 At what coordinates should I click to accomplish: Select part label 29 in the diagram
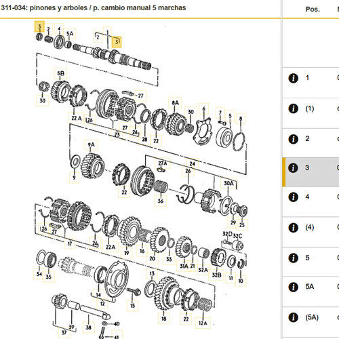(233, 222)
